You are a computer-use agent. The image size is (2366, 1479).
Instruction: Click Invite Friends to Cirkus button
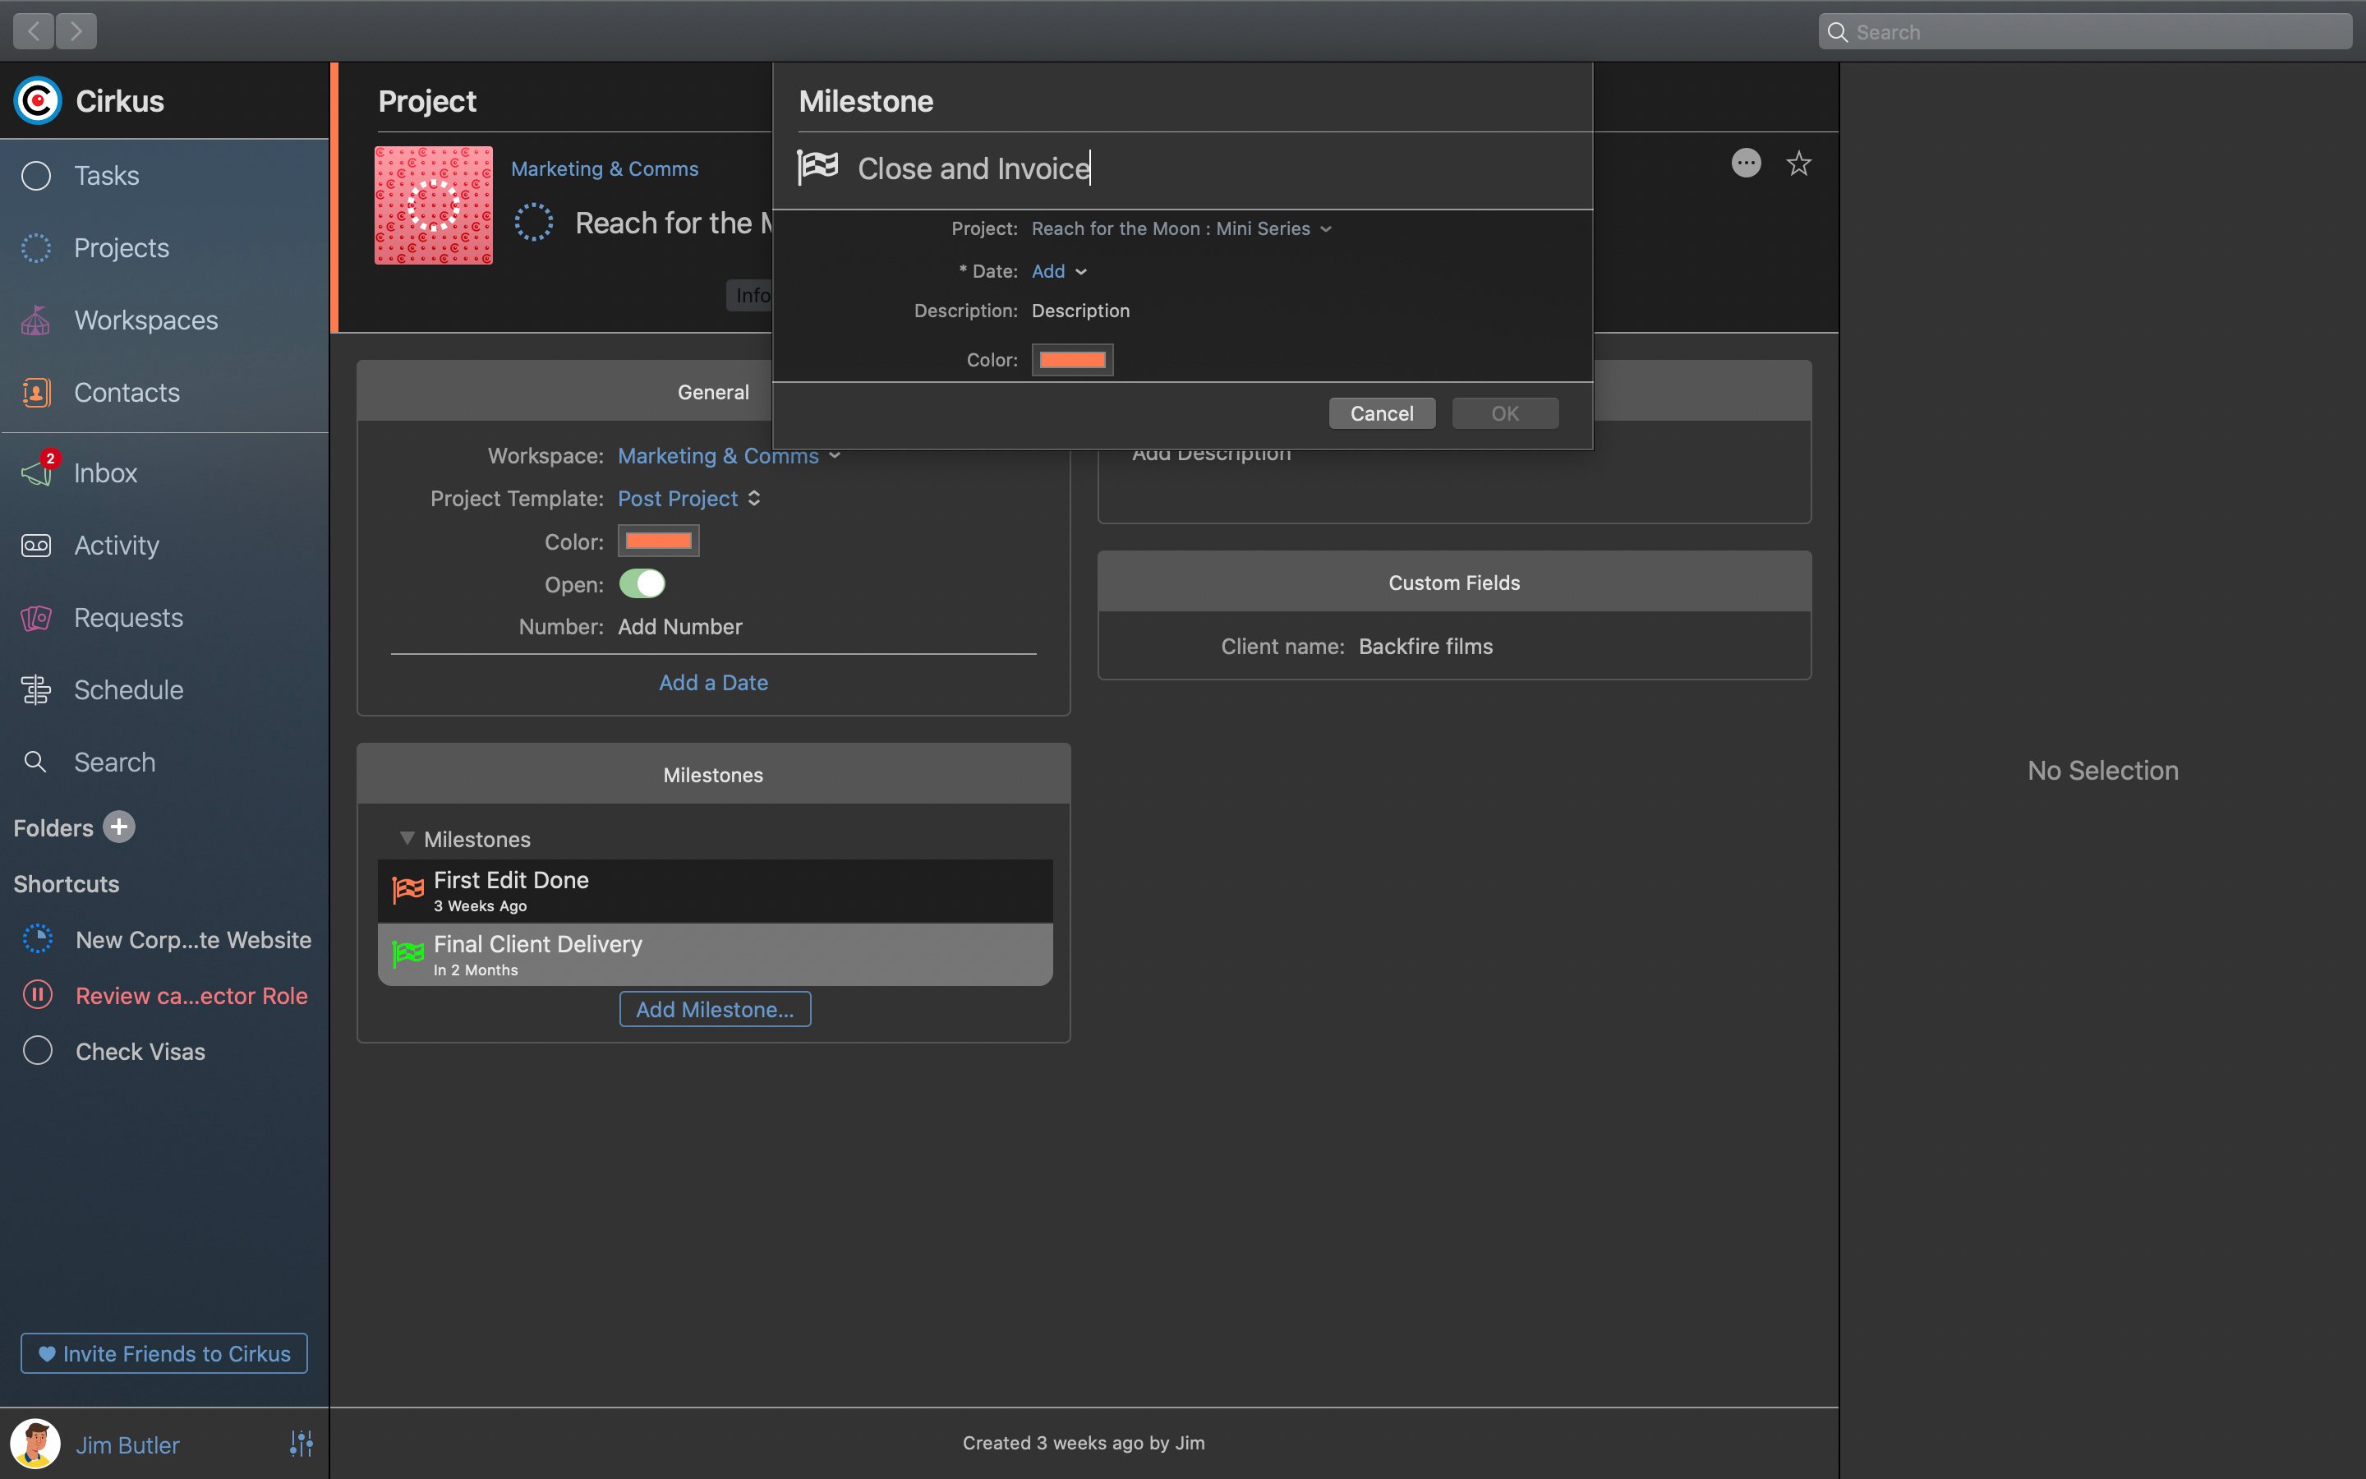[x=164, y=1354]
